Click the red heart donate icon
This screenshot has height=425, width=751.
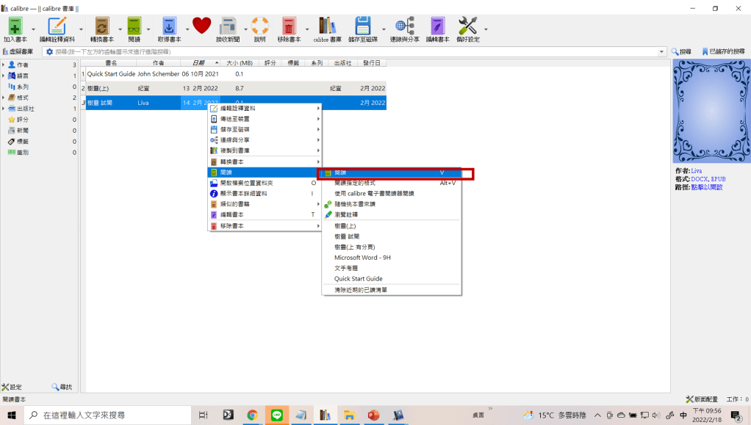point(201,26)
